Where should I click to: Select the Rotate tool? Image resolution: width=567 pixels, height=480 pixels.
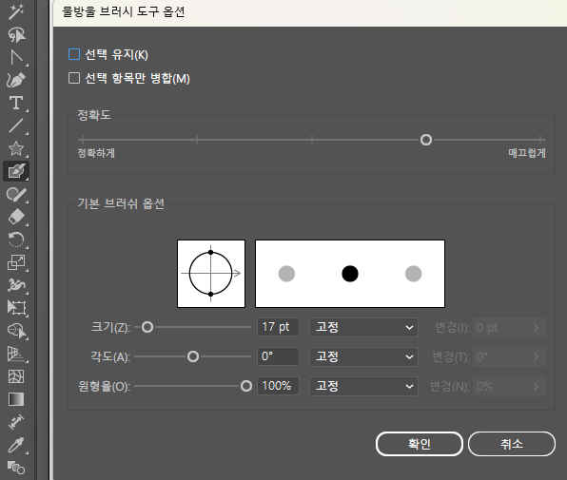16,240
